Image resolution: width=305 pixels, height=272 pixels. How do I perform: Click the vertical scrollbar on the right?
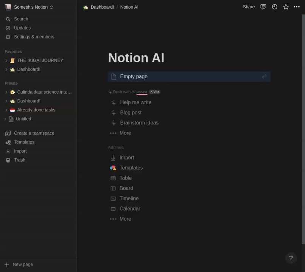(303, 129)
